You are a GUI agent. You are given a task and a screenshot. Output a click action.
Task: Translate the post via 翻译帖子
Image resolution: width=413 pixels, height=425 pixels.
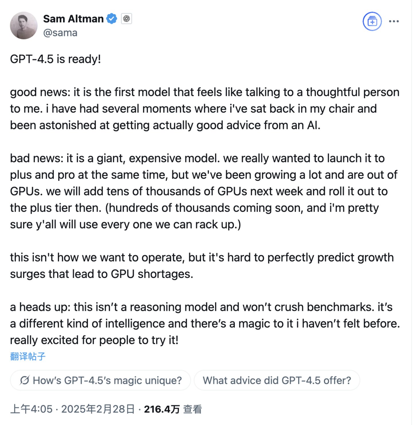tap(28, 356)
